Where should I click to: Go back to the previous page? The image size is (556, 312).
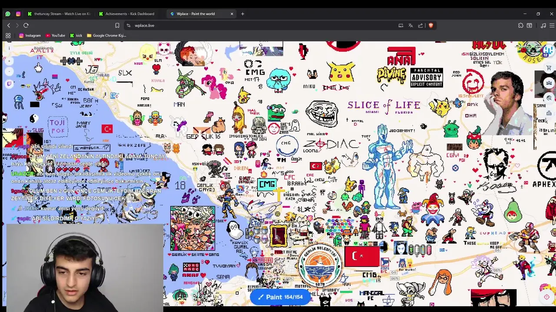[x=9, y=25]
